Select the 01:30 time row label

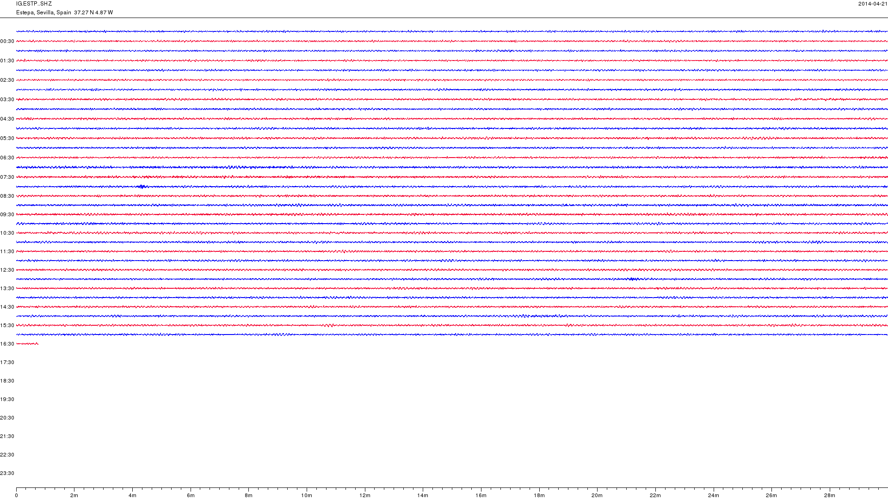(x=7, y=61)
